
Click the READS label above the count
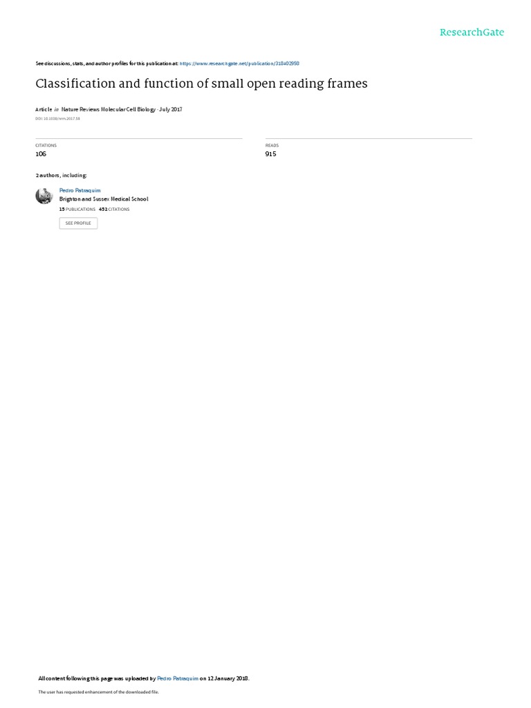click(x=272, y=145)
